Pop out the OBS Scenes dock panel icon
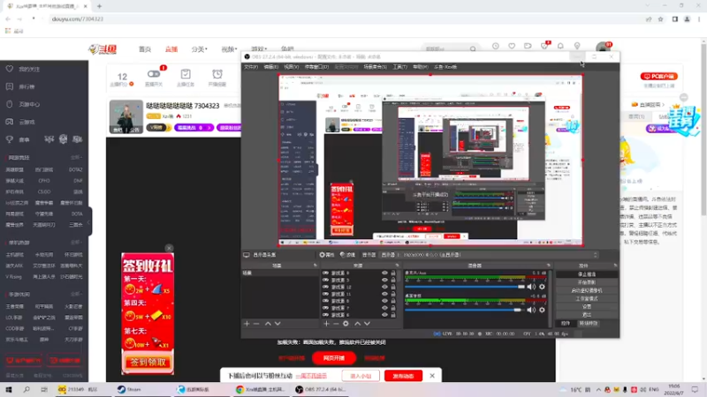Image resolution: width=707 pixels, height=397 pixels. point(315,266)
